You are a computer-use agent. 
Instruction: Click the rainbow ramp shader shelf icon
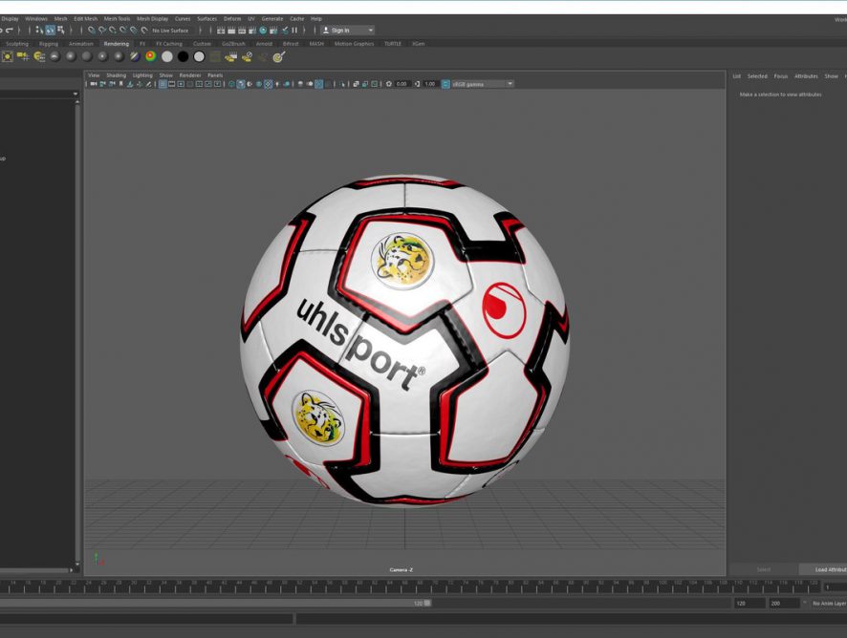click(x=150, y=56)
